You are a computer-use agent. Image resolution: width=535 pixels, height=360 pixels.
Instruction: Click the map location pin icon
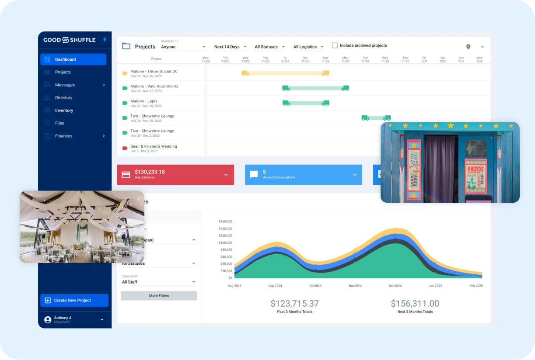[468, 47]
